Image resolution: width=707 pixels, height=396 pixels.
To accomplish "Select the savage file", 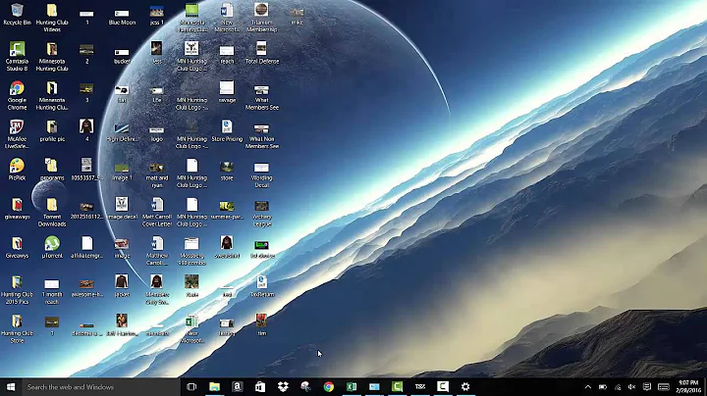I will (x=227, y=92).
